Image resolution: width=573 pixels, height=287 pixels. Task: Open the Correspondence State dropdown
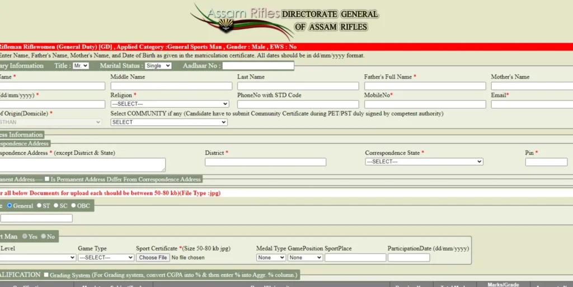coord(424,161)
